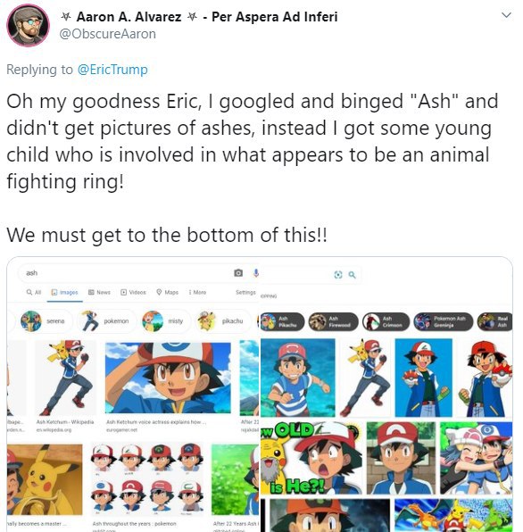
Task: Open the Videos tab
Action: [x=133, y=292]
